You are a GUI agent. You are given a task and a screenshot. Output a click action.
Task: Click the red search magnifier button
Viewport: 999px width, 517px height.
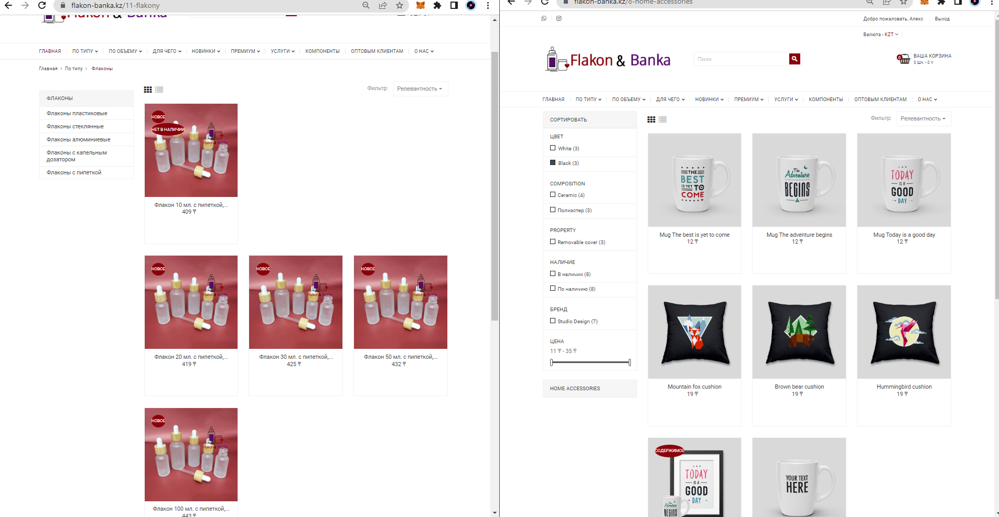pyautogui.click(x=794, y=59)
